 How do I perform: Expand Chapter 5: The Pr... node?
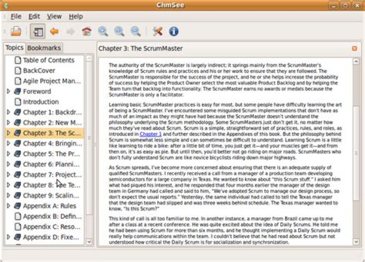pyautogui.click(x=9, y=154)
